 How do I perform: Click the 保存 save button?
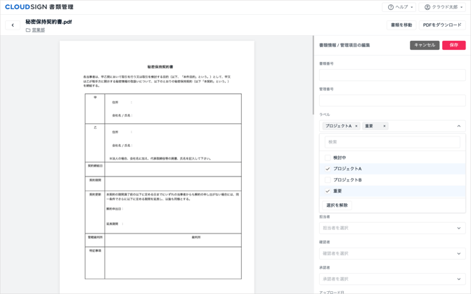(454, 46)
